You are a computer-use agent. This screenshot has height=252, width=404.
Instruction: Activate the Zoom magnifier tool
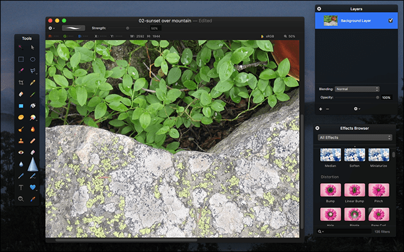point(21,199)
